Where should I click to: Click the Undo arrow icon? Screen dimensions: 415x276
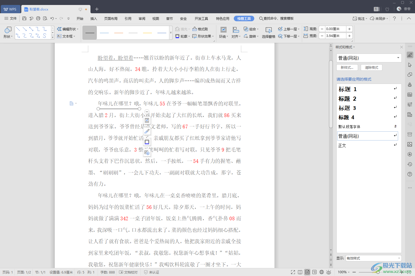tap(52, 18)
